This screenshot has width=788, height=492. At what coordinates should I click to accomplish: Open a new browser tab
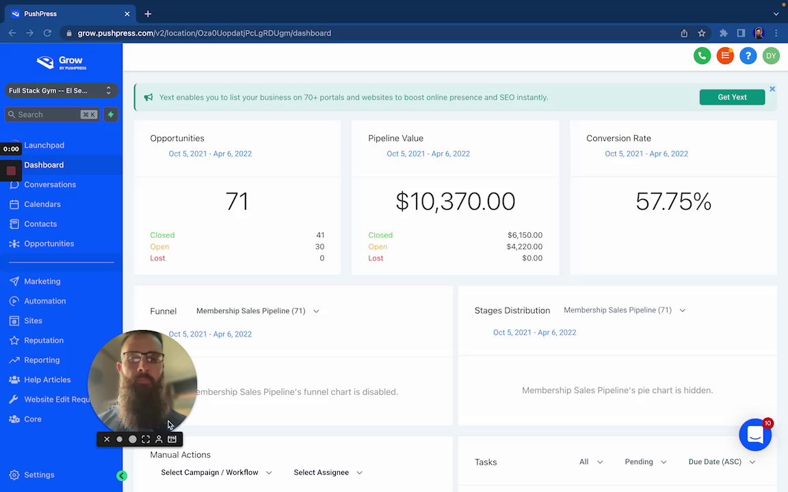click(x=148, y=14)
